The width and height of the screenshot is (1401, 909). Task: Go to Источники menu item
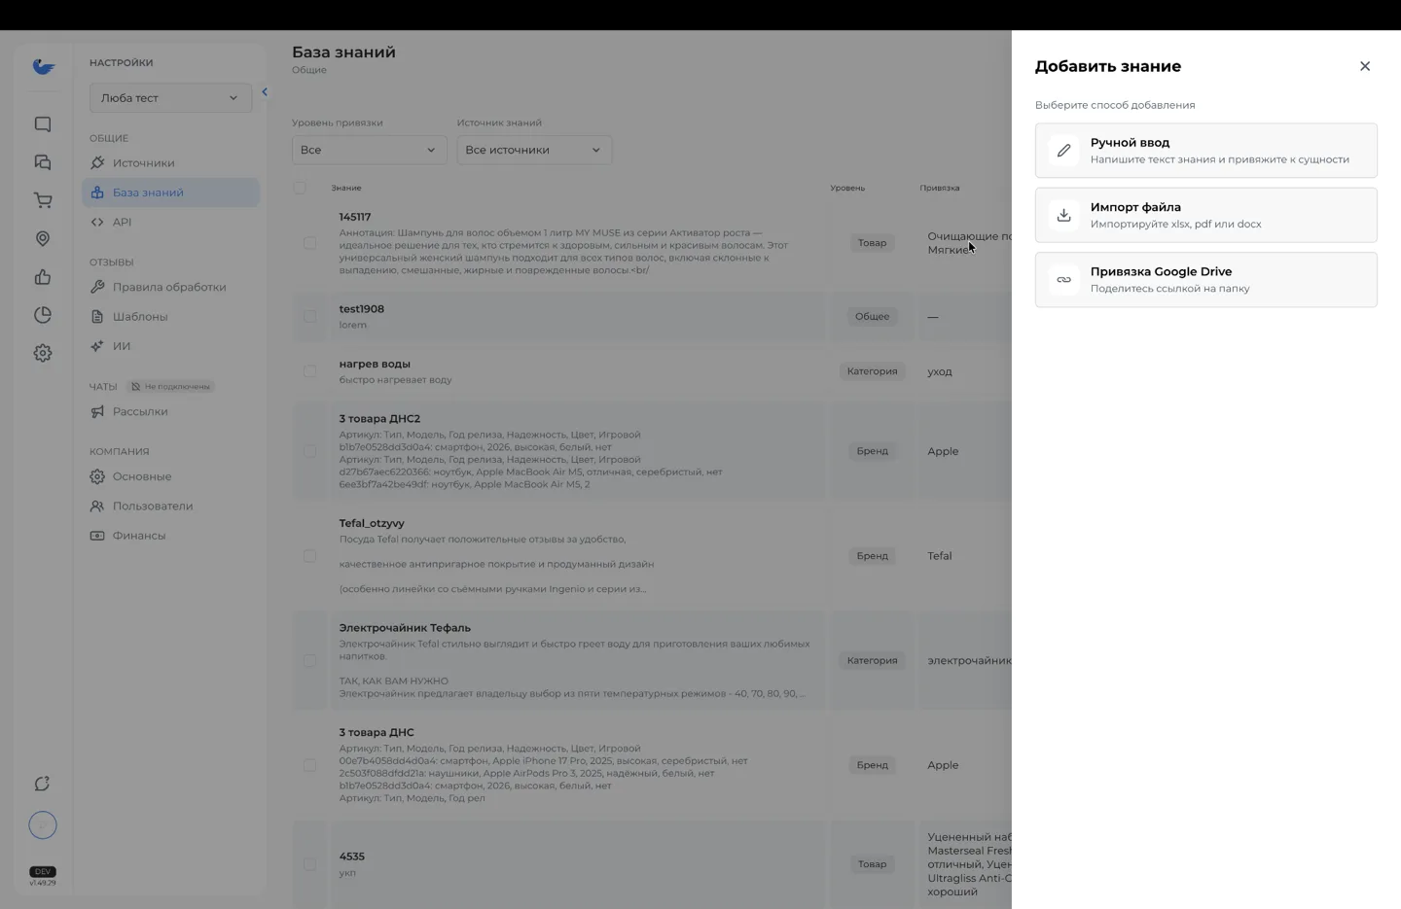(170, 163)
